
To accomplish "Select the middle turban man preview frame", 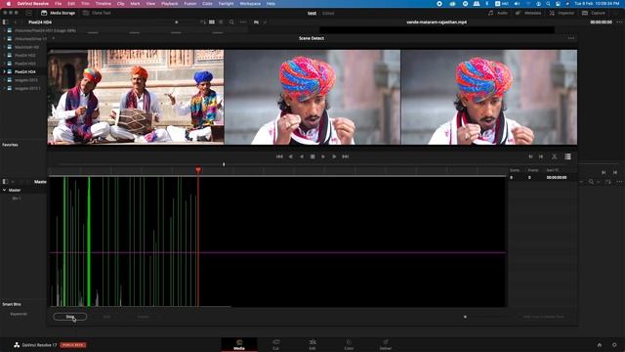I will (x=312, y=97).
